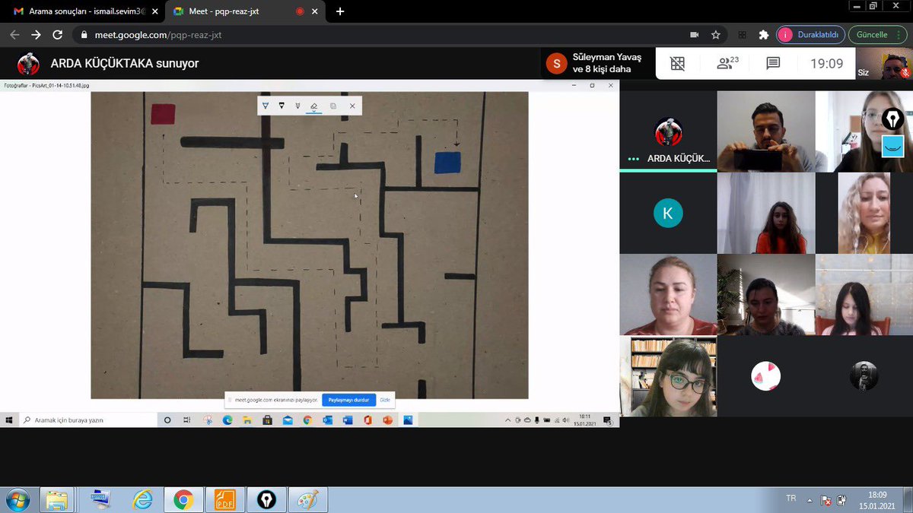Viewport: 913px width, 513px height.
Task: Open Windows 7 Start menu orb
Action: tap(16, 500)
